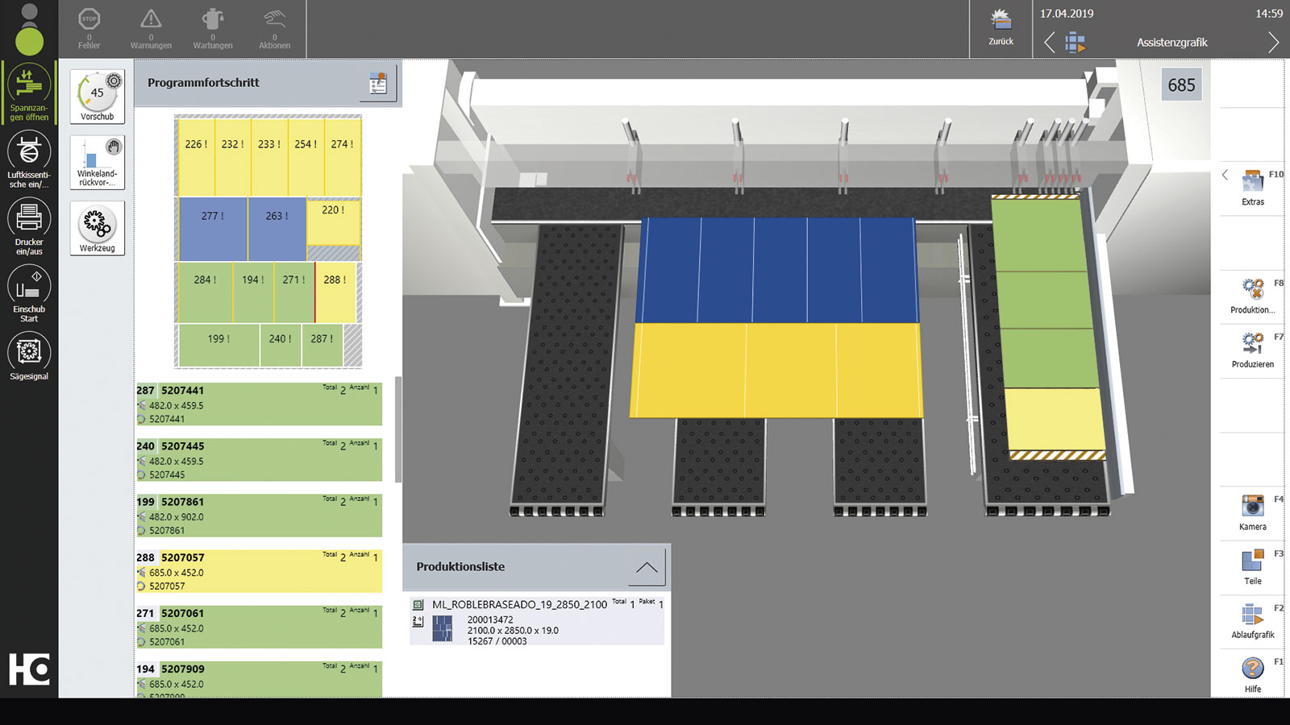Open the Fehler error list
The image size is (1290, 725).
(89, 27)
